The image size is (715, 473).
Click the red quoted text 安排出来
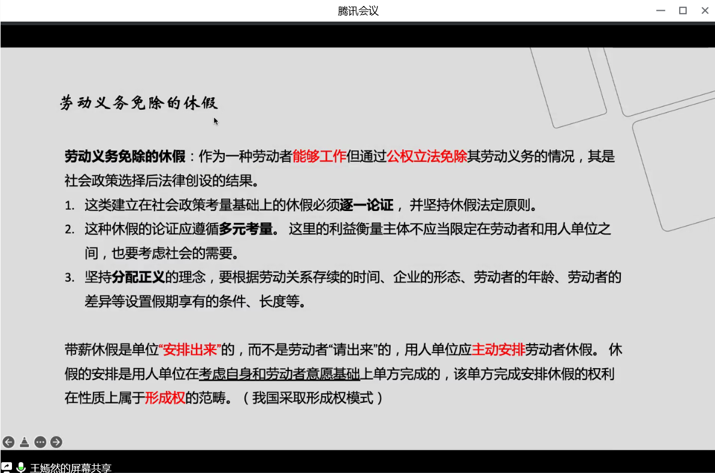click(x=190, y=350)
